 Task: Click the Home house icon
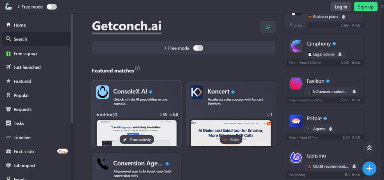coord(9,25)
